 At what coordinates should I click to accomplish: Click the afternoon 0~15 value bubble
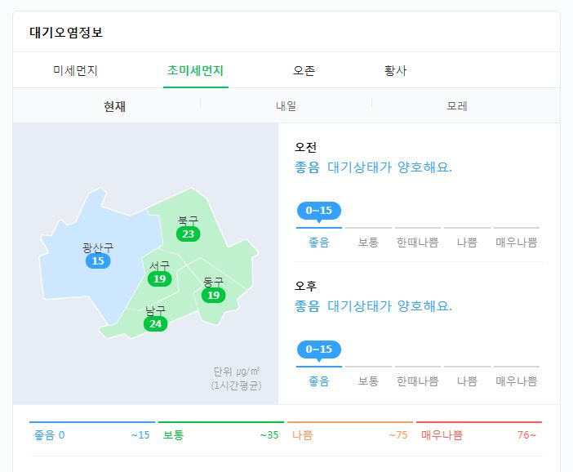(x=319, y=350)
